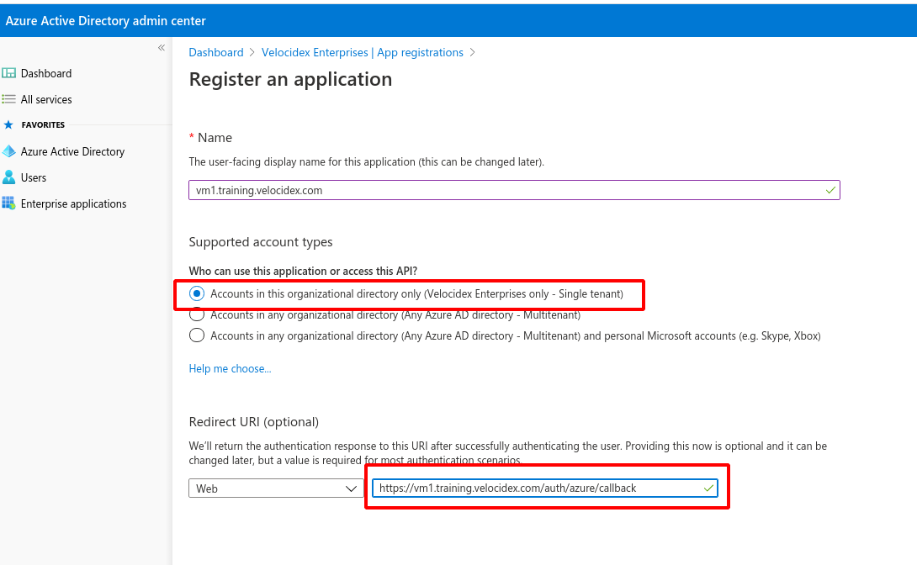The height and width of the screenshot is (565, 917).
Task: Click the Users person icon
Action: (x=9, y=177)
